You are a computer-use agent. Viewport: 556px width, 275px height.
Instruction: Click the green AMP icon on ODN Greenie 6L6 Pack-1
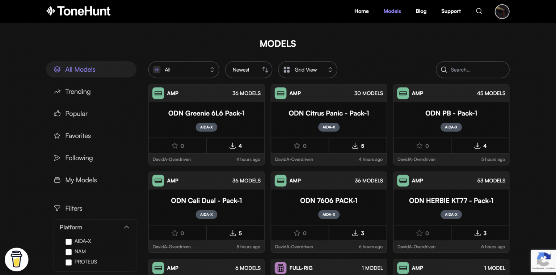[158, 93]
